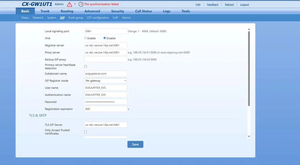Click the scroll down arrow in panel
Screen dimensions: 300x165
(x=249, y=136)
